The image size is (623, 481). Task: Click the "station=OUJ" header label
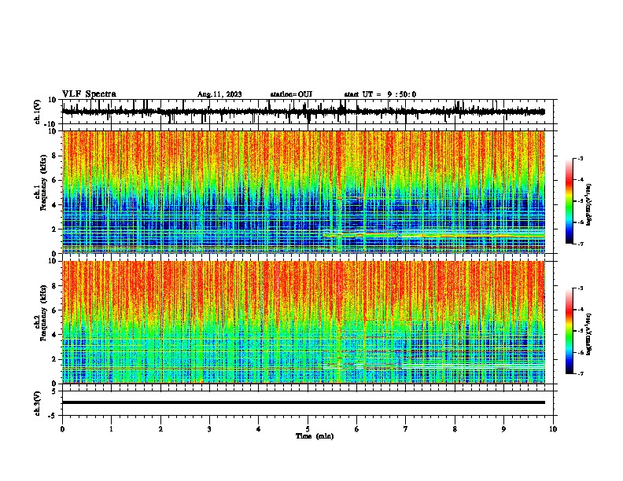pyautogui.click(x=291, y=94)
